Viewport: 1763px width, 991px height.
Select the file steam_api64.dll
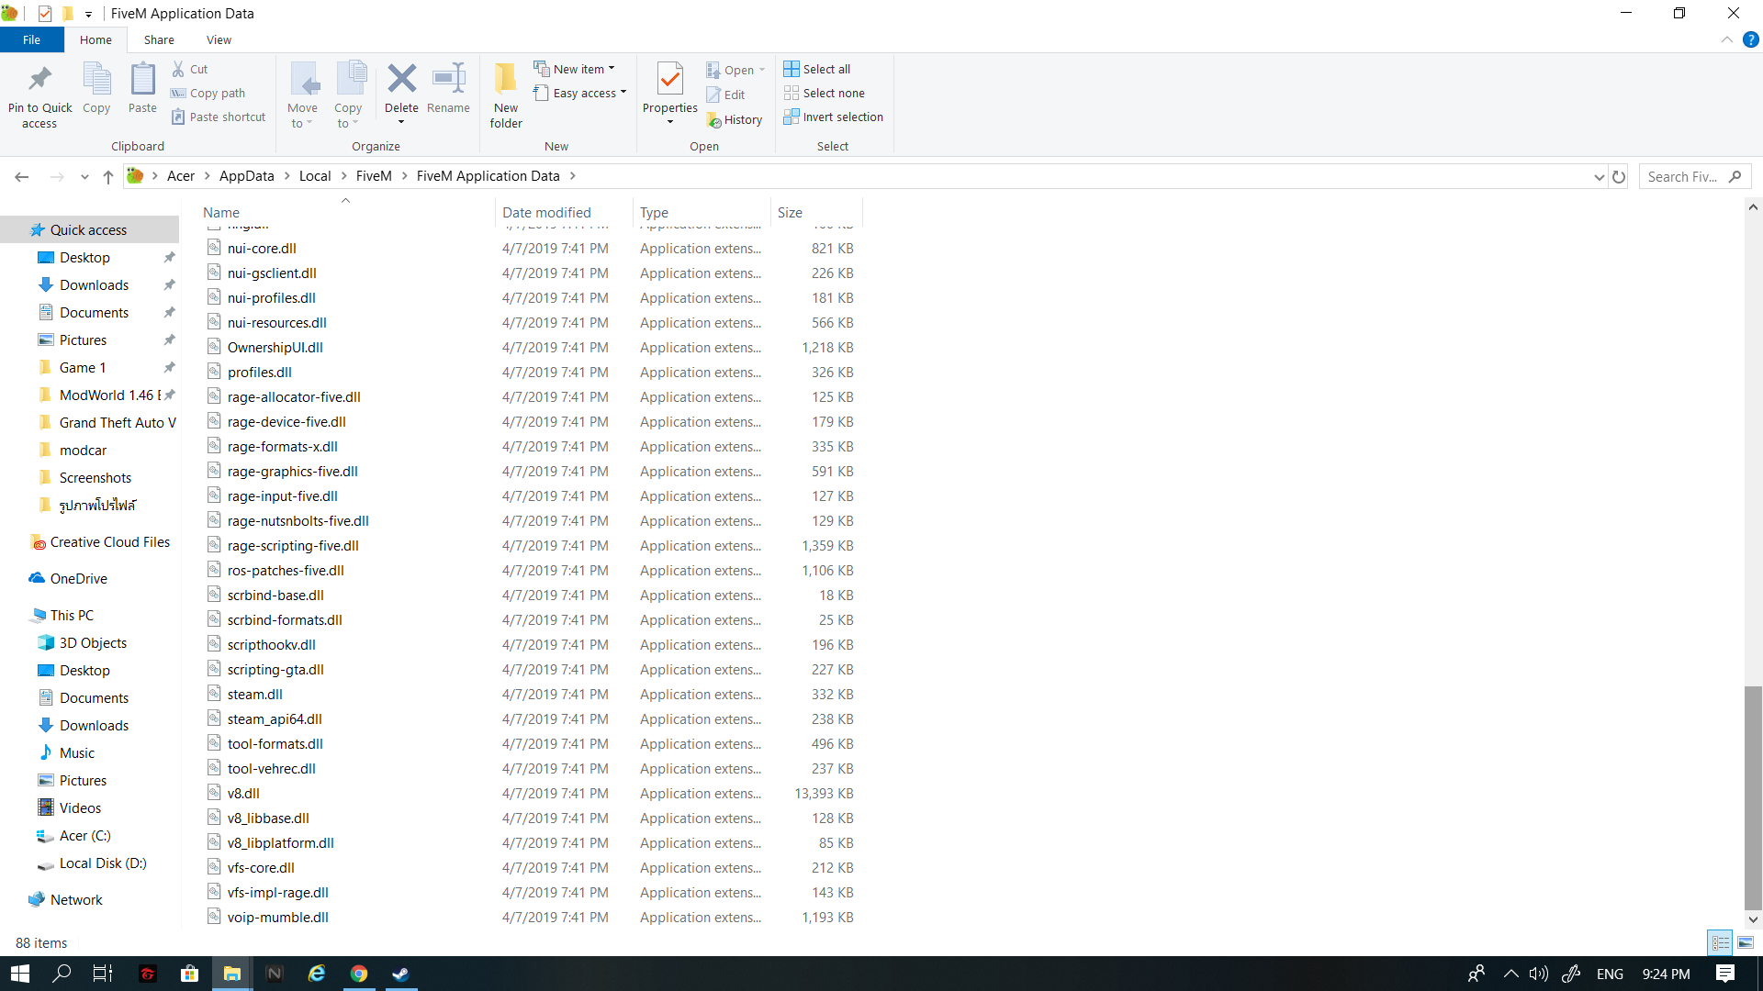[x=275, y=718]
